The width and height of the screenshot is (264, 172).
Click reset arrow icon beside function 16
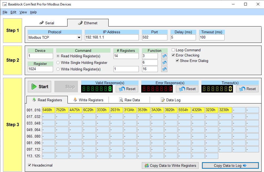click(x=164, y=69)
